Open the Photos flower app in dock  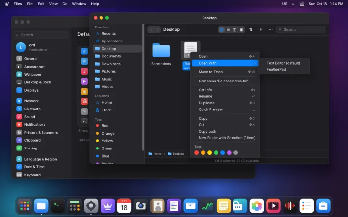click(257, 206)
